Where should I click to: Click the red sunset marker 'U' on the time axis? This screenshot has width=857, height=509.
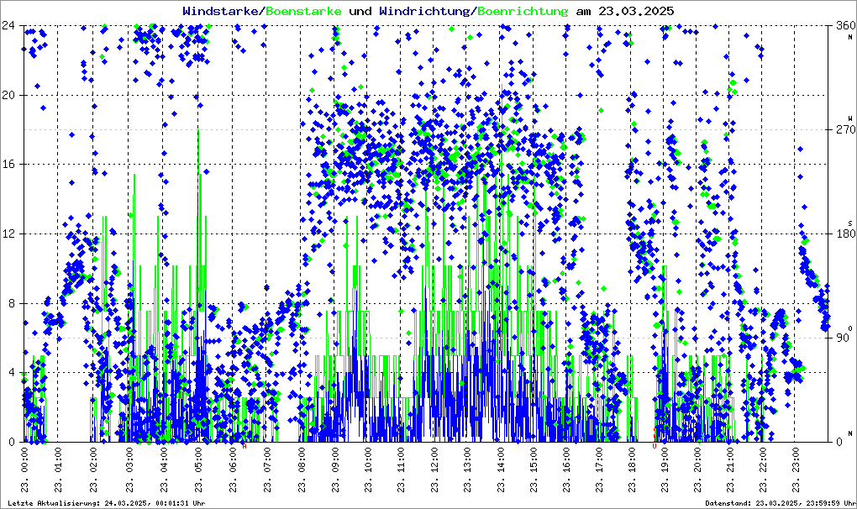tap(655, 445)
